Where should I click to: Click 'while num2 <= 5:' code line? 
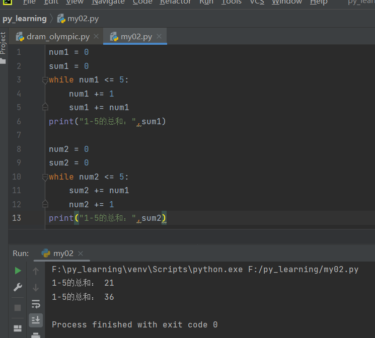(89, 177)
